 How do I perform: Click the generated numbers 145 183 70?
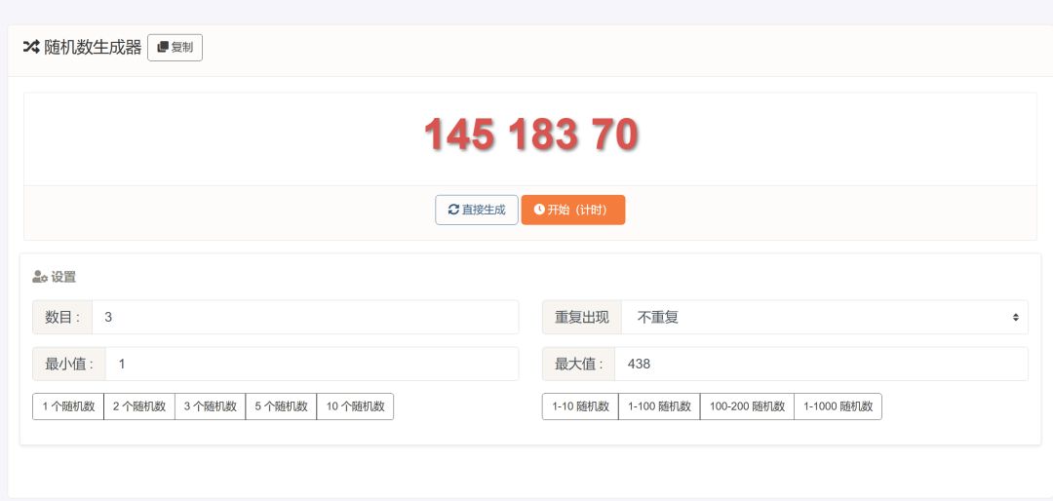point(531,135)
